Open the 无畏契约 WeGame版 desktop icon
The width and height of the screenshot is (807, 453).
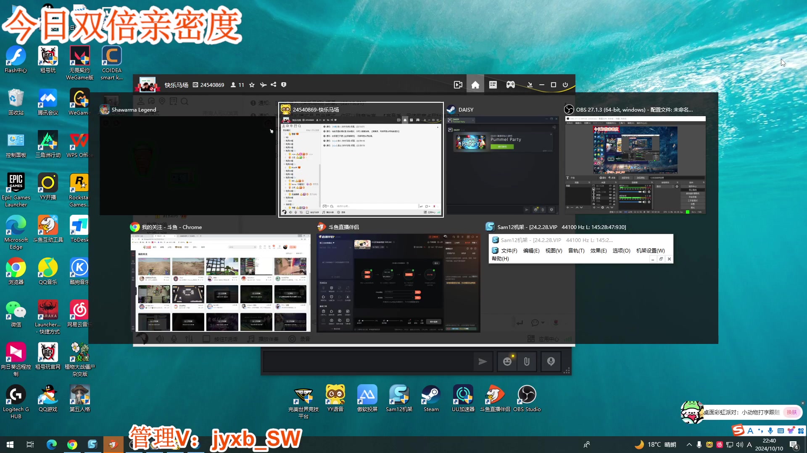point(80,62)
